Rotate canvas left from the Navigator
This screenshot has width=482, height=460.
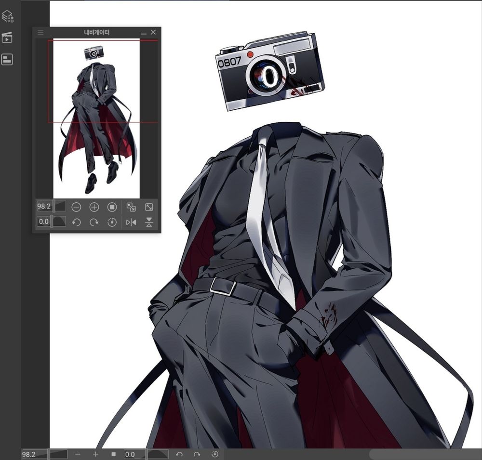(x=76, y=222)
